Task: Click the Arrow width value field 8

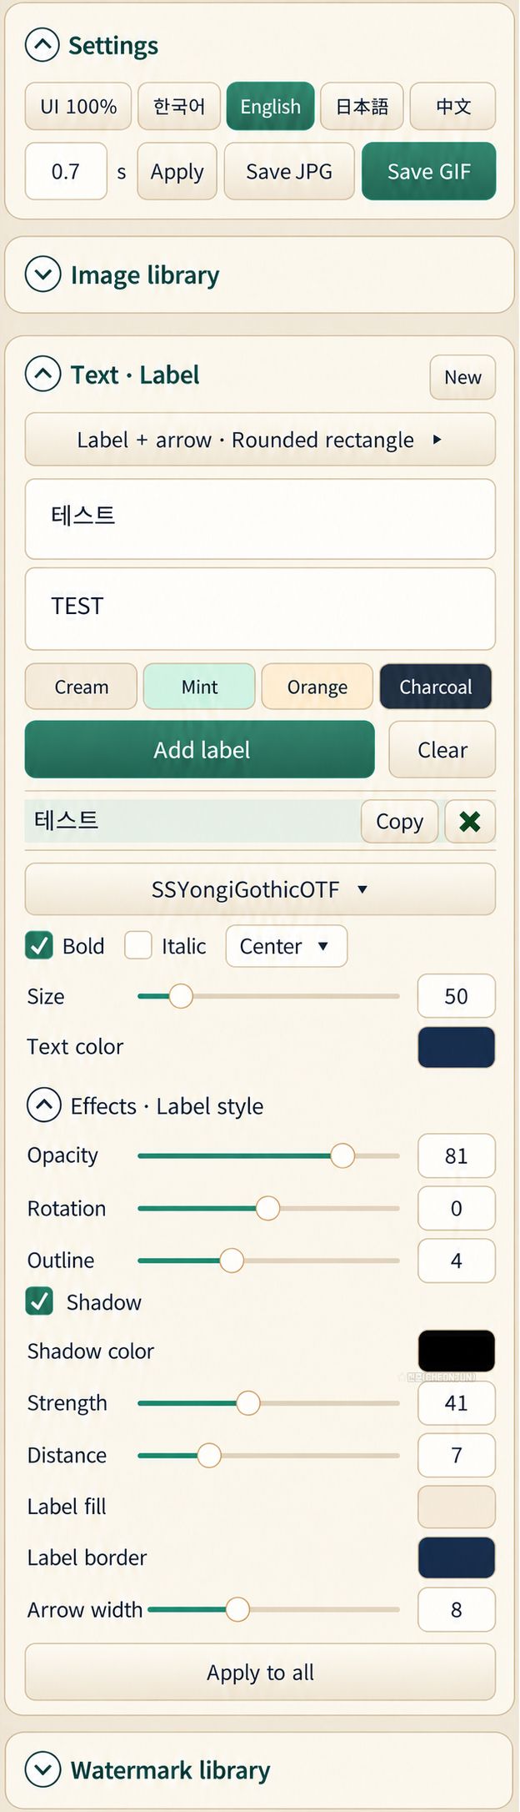Action: [456, 1609]
